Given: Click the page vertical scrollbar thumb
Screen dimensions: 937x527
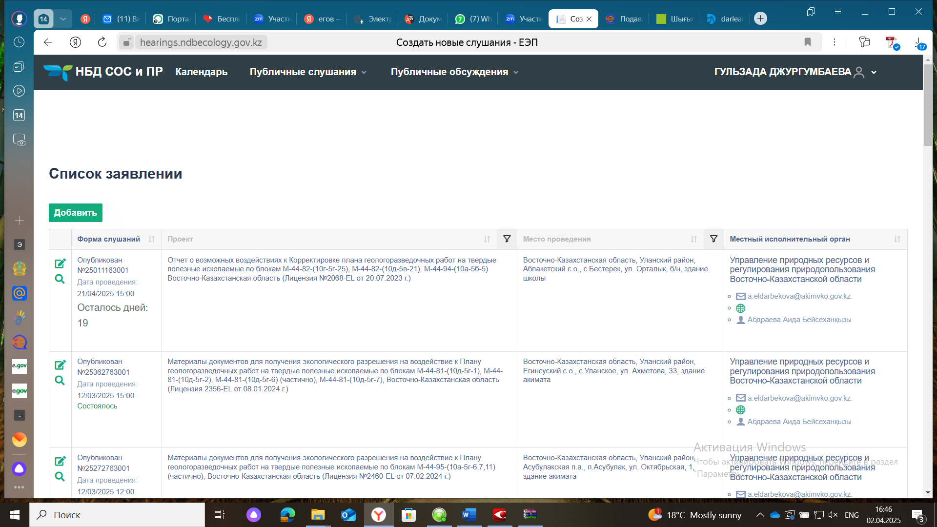Looking at the screenshot, I should click(x=927, y=105).
